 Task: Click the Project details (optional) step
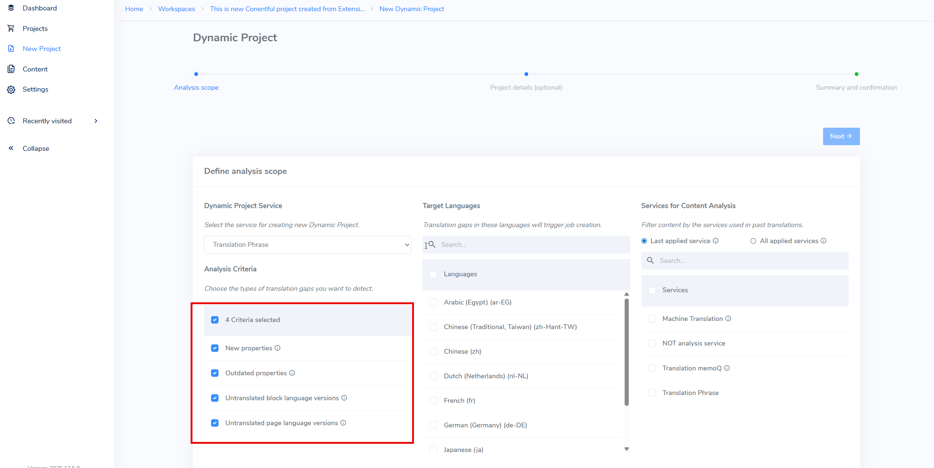point(526,87)
